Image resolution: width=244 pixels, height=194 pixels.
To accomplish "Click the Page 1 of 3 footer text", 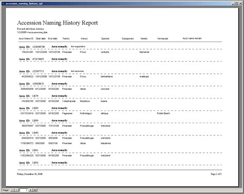I will [x=216, y=174].
